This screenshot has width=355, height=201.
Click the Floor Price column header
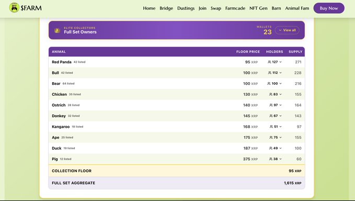tap(248, 52)
